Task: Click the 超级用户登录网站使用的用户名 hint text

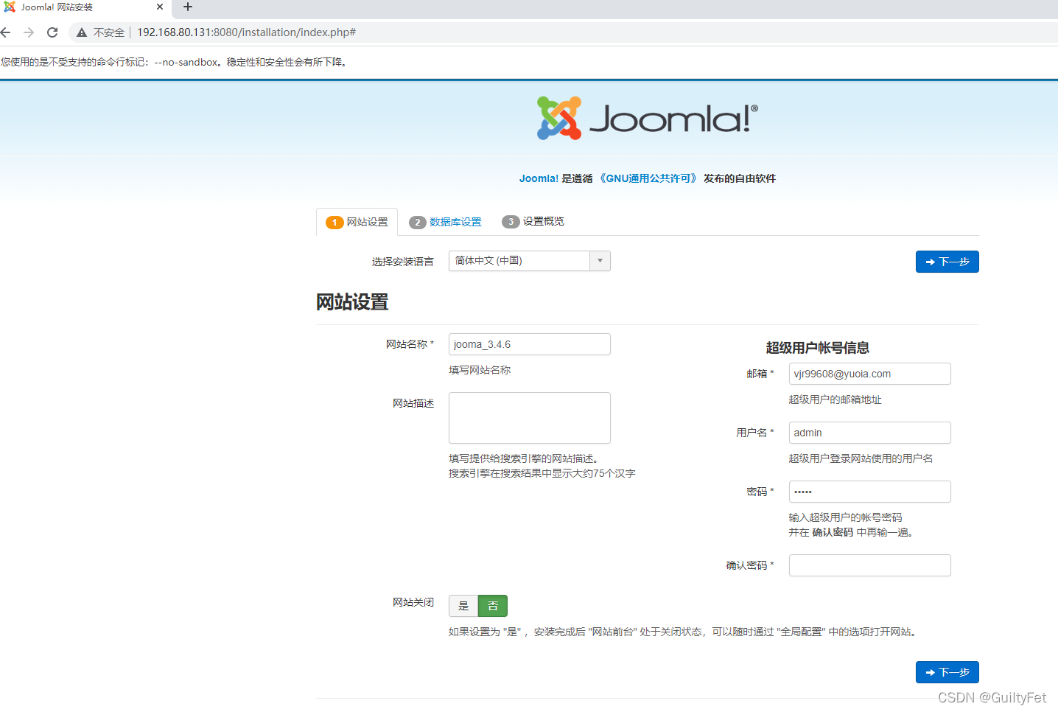Action: [861, 458]
